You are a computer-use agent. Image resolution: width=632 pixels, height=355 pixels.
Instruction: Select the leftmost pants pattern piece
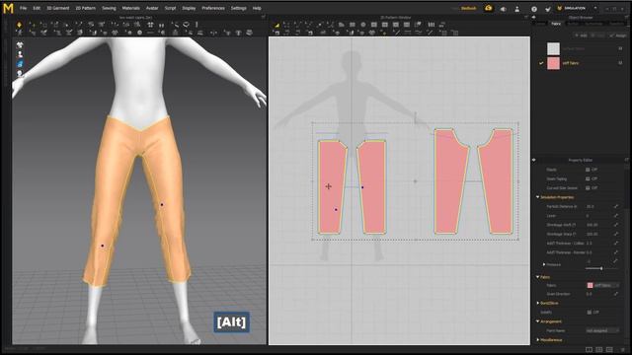(x=332, y=187)
